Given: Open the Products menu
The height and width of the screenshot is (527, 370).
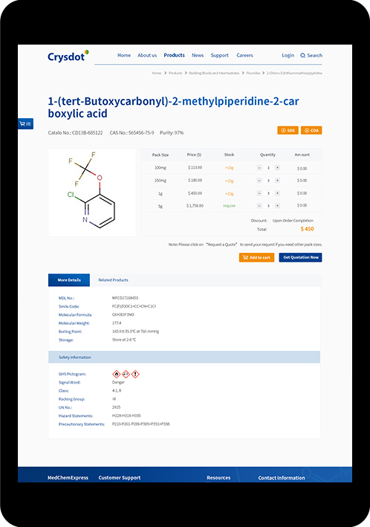Looking at the screenshot, I should tap(174, 55).
